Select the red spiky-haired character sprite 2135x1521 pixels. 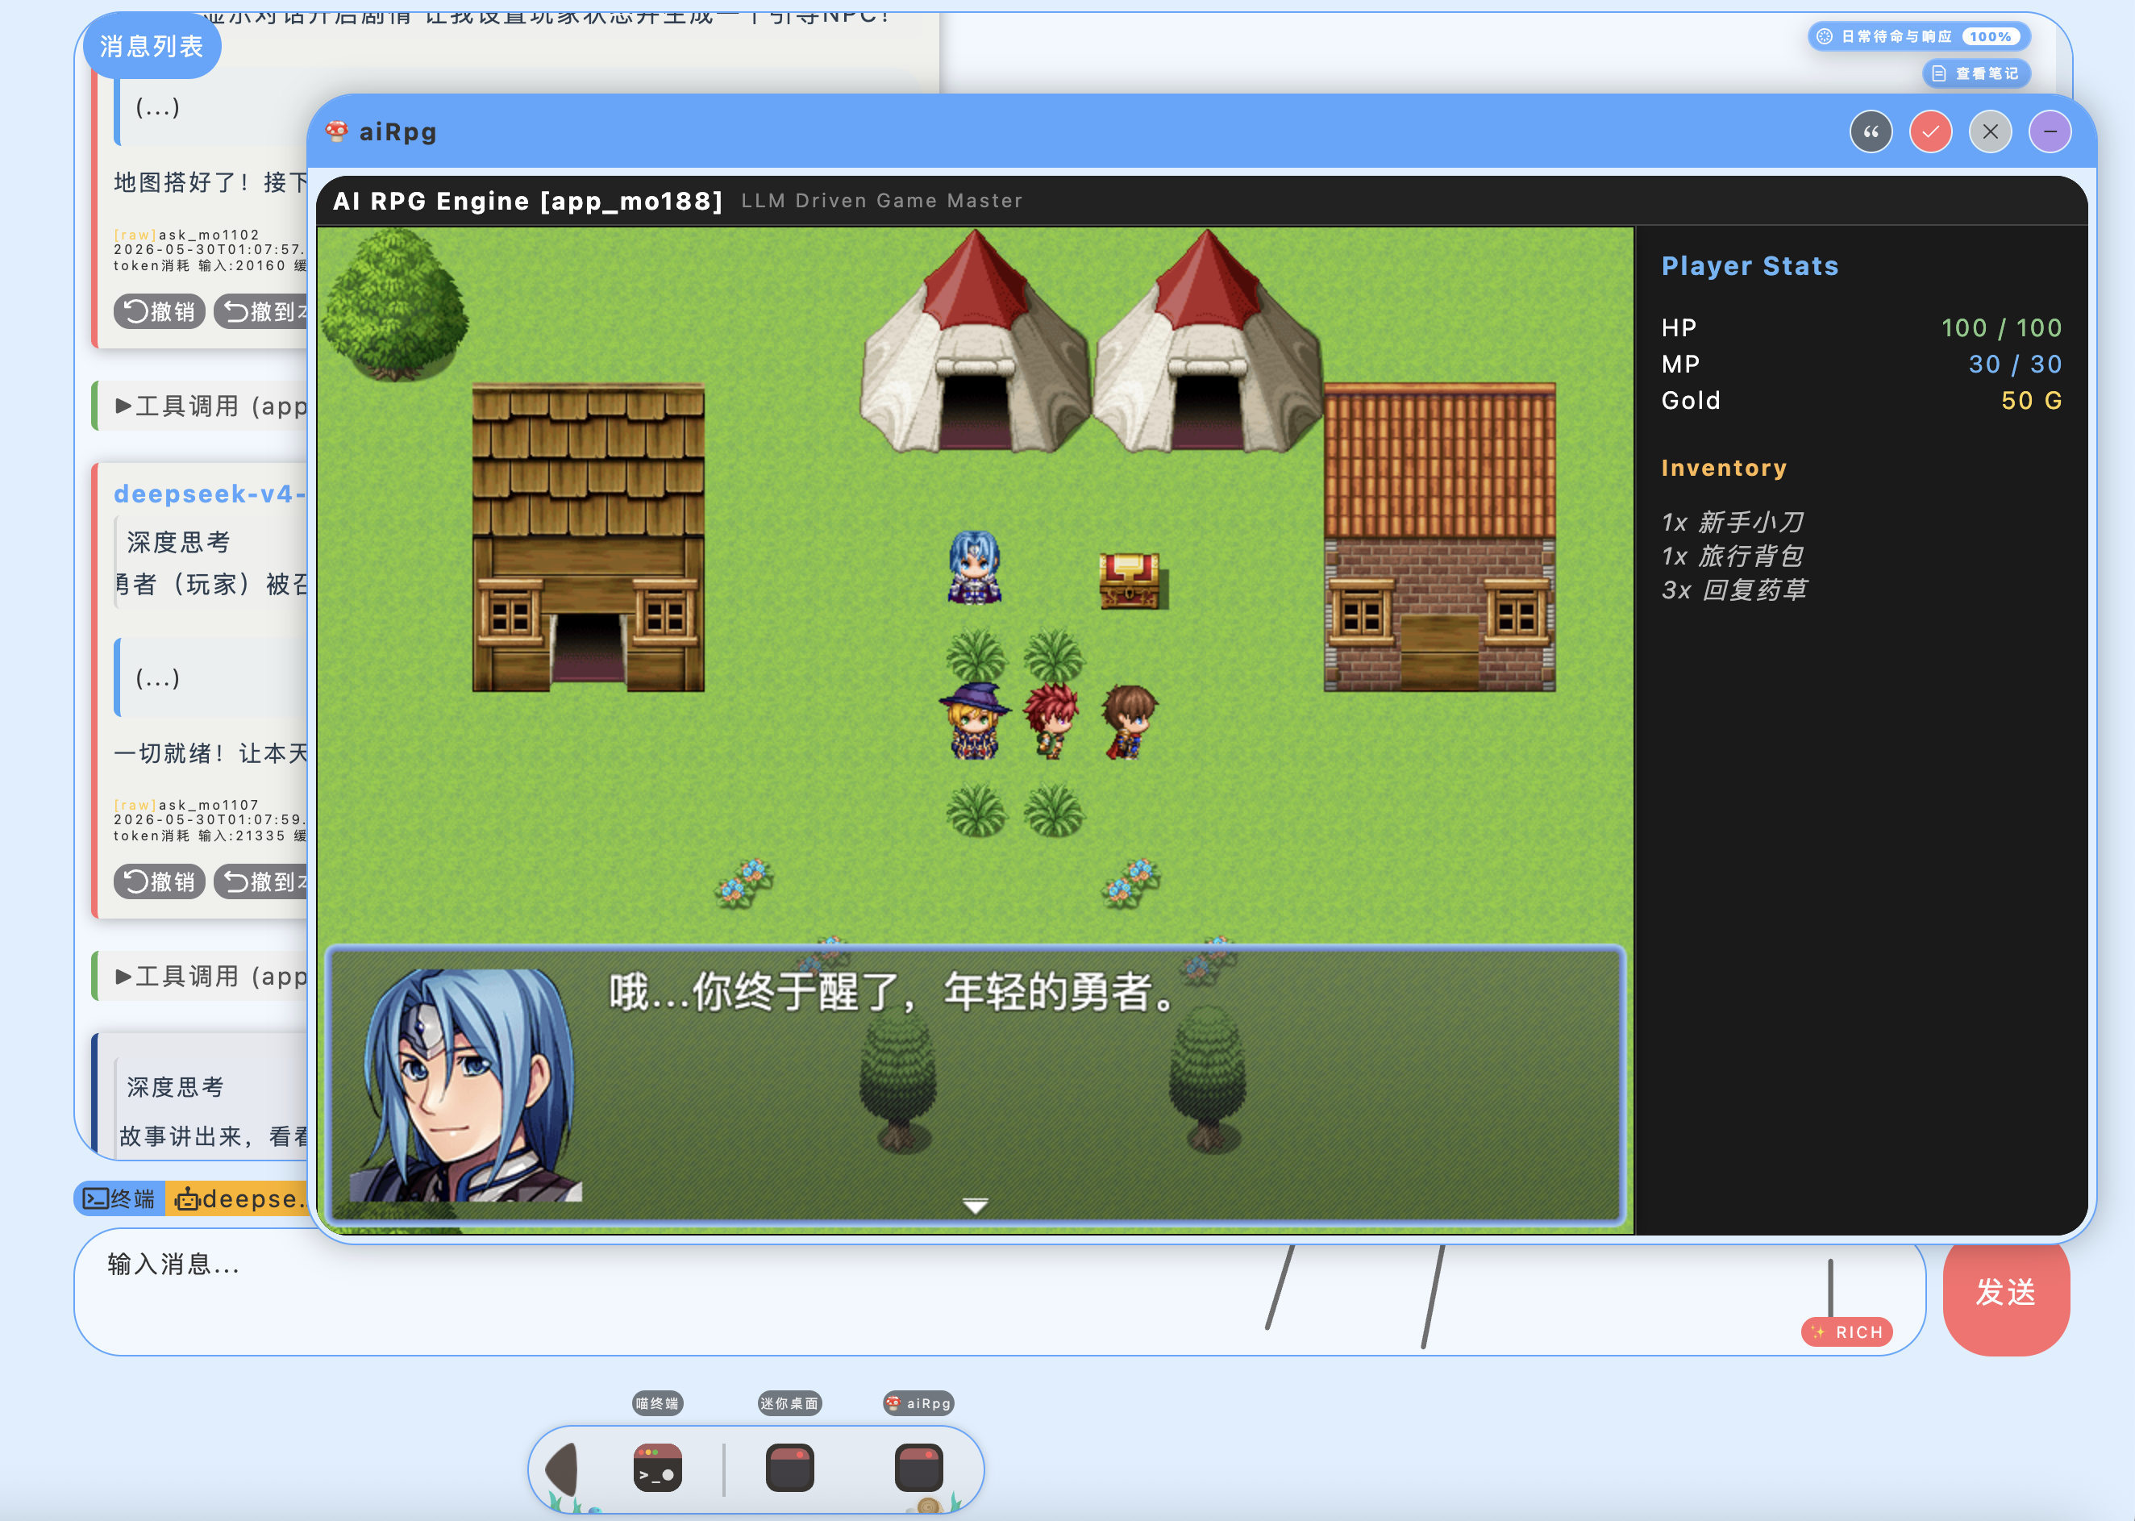coord(1051,719)
